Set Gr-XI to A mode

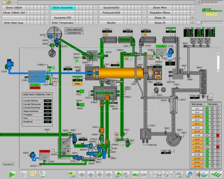(207, 147)
